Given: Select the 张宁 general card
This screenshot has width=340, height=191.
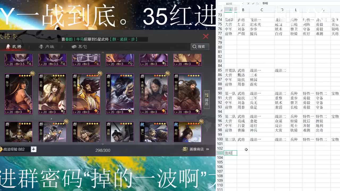Looking at the screenshot, I should (x=18, y=94).
